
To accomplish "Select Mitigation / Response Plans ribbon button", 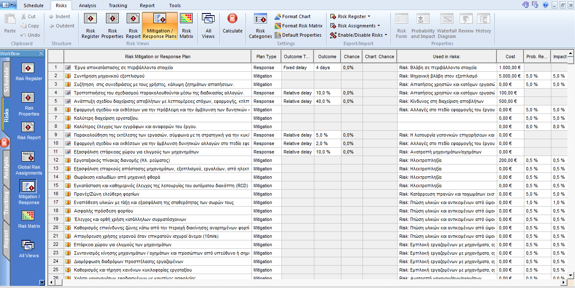I will [x=160, y=26].
